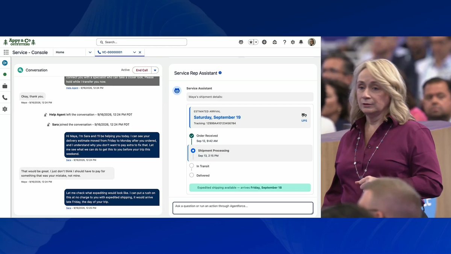Click 'Sara joined the conversation' notice

point(88,125)
